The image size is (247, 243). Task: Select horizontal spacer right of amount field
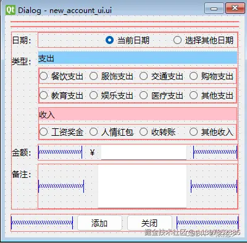coord(215,152)
